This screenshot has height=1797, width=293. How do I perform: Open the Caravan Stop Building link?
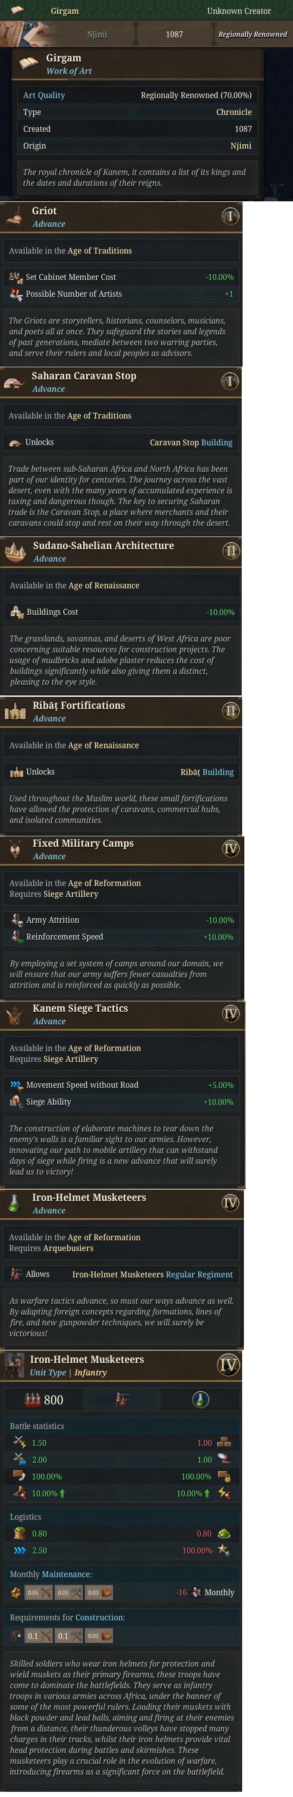point(191,442)
